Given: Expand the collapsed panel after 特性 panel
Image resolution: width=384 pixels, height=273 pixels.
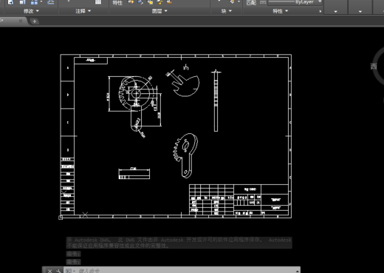Looking at the screenshot, I should pos(335,12).
